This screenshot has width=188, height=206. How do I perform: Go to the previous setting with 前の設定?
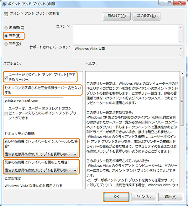click(x=117, y=16)
